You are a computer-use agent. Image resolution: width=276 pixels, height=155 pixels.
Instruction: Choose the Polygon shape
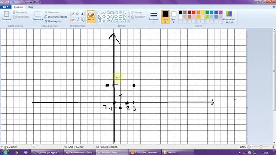tap(120, 13)
